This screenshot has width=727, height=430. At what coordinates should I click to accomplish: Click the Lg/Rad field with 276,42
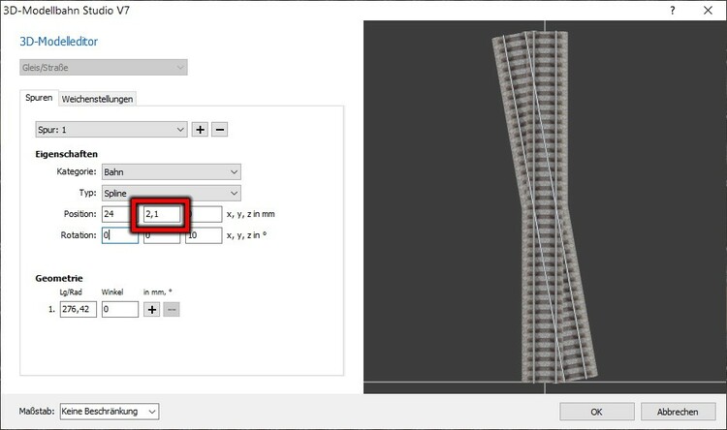click(x=79, y=309)
